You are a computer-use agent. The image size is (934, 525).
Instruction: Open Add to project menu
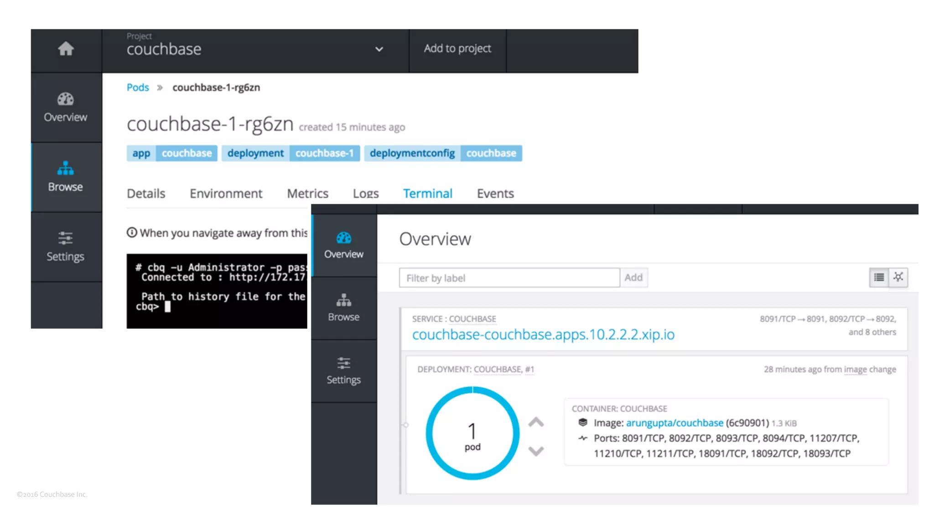click(457, 49)
